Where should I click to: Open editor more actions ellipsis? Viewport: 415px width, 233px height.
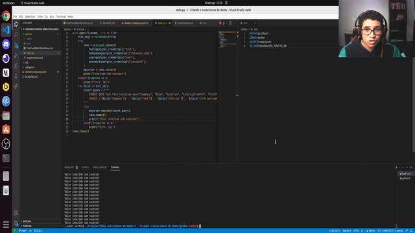click(235, 23)
